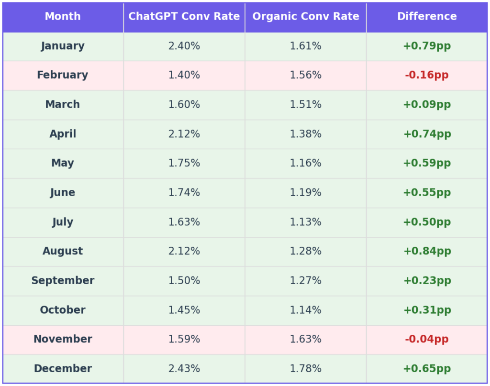Click June's +0.55pp difference cell
Image resolution: width=490 pixels, height=386 pixels.
(x=427, y=193)
